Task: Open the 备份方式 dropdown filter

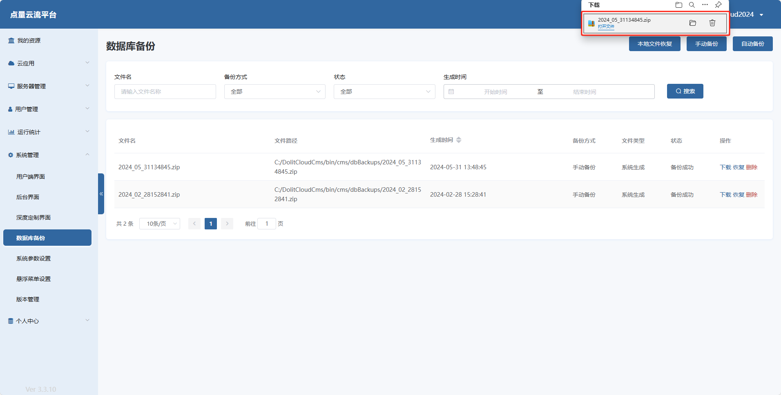Action: click(x=274, y=92)
